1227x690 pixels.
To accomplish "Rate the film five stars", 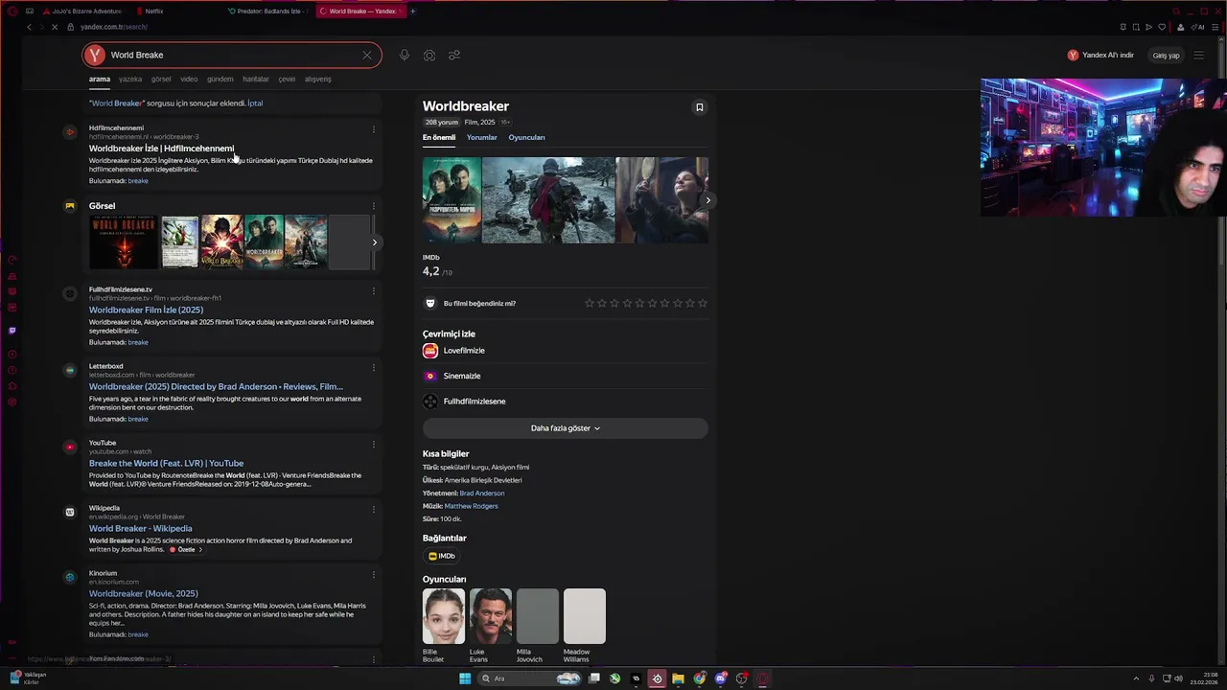I will click(640, 303).
